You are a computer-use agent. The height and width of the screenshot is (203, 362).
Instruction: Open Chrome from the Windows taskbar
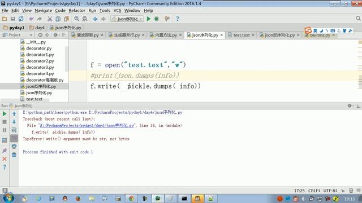pyautogui.click(x=131, y=198)
